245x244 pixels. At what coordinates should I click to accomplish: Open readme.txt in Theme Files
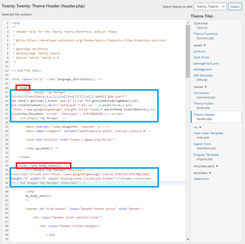[x=201, y=179]
